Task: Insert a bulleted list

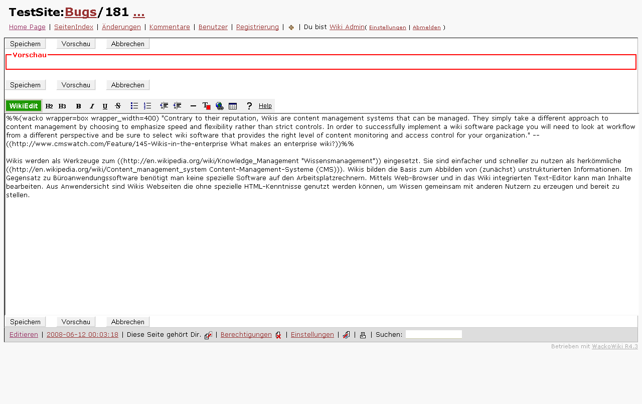Action: (x=134, y=106)
